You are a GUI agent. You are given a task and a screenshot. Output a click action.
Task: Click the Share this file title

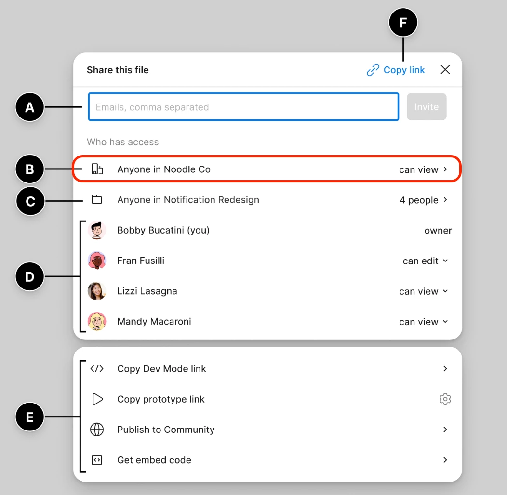coord(118,70)
